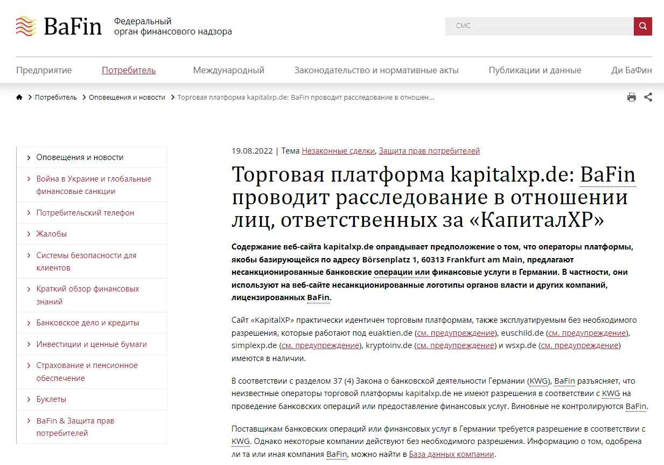Viewport: 664px width, 465px height.
Task: Open the Потребитель menu
Action: pos(129,70)
